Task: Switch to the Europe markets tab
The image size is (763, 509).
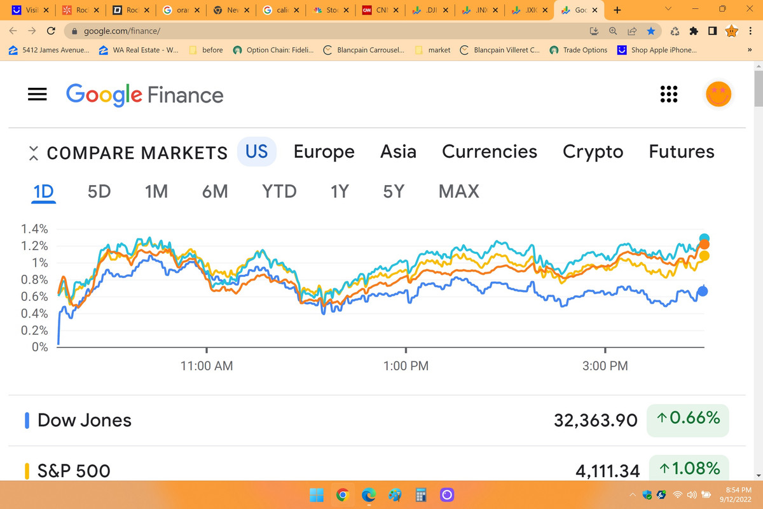Action: tap(324, 151)
